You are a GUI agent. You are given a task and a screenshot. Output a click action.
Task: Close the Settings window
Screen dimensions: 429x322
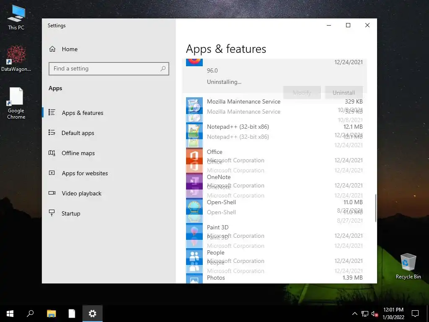point(367,25)
